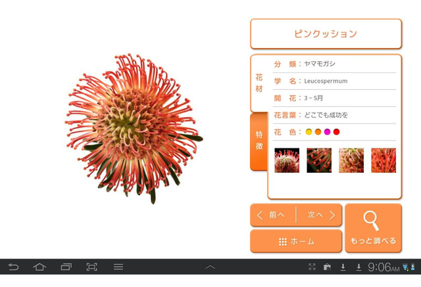The image size is (421, 287).
Task: Open first thumbnail with pink bud on black
Action: (x=287, y=160)
